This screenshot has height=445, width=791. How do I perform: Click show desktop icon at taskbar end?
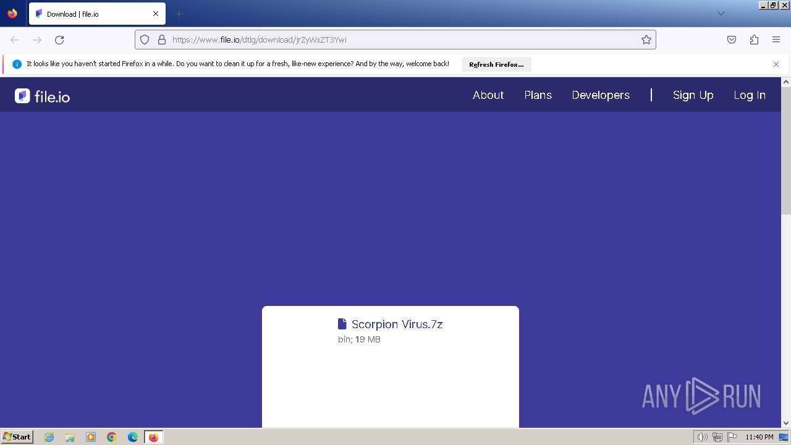point(784,437)
